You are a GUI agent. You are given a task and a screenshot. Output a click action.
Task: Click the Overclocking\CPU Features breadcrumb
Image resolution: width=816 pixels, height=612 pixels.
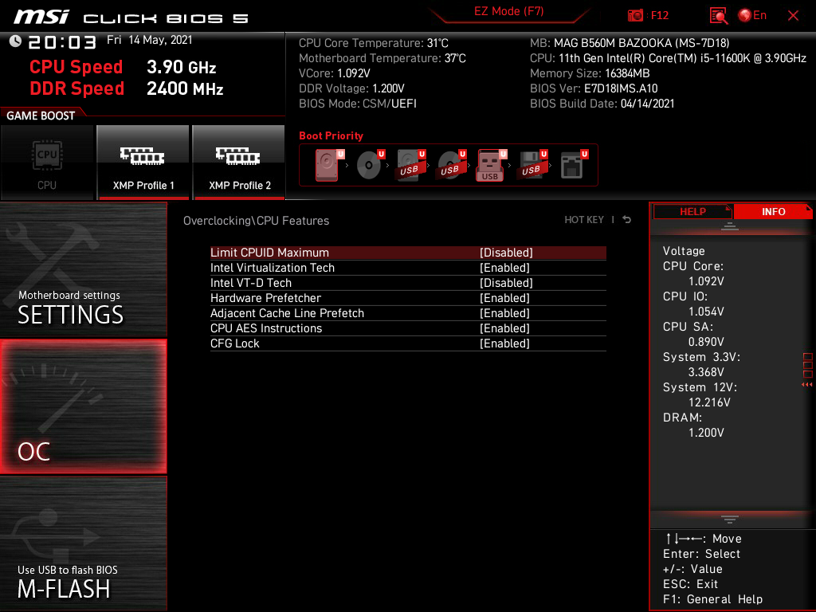pos(256,221)
